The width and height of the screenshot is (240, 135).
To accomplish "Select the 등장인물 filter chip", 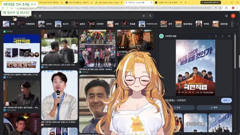I will point(220,24).
